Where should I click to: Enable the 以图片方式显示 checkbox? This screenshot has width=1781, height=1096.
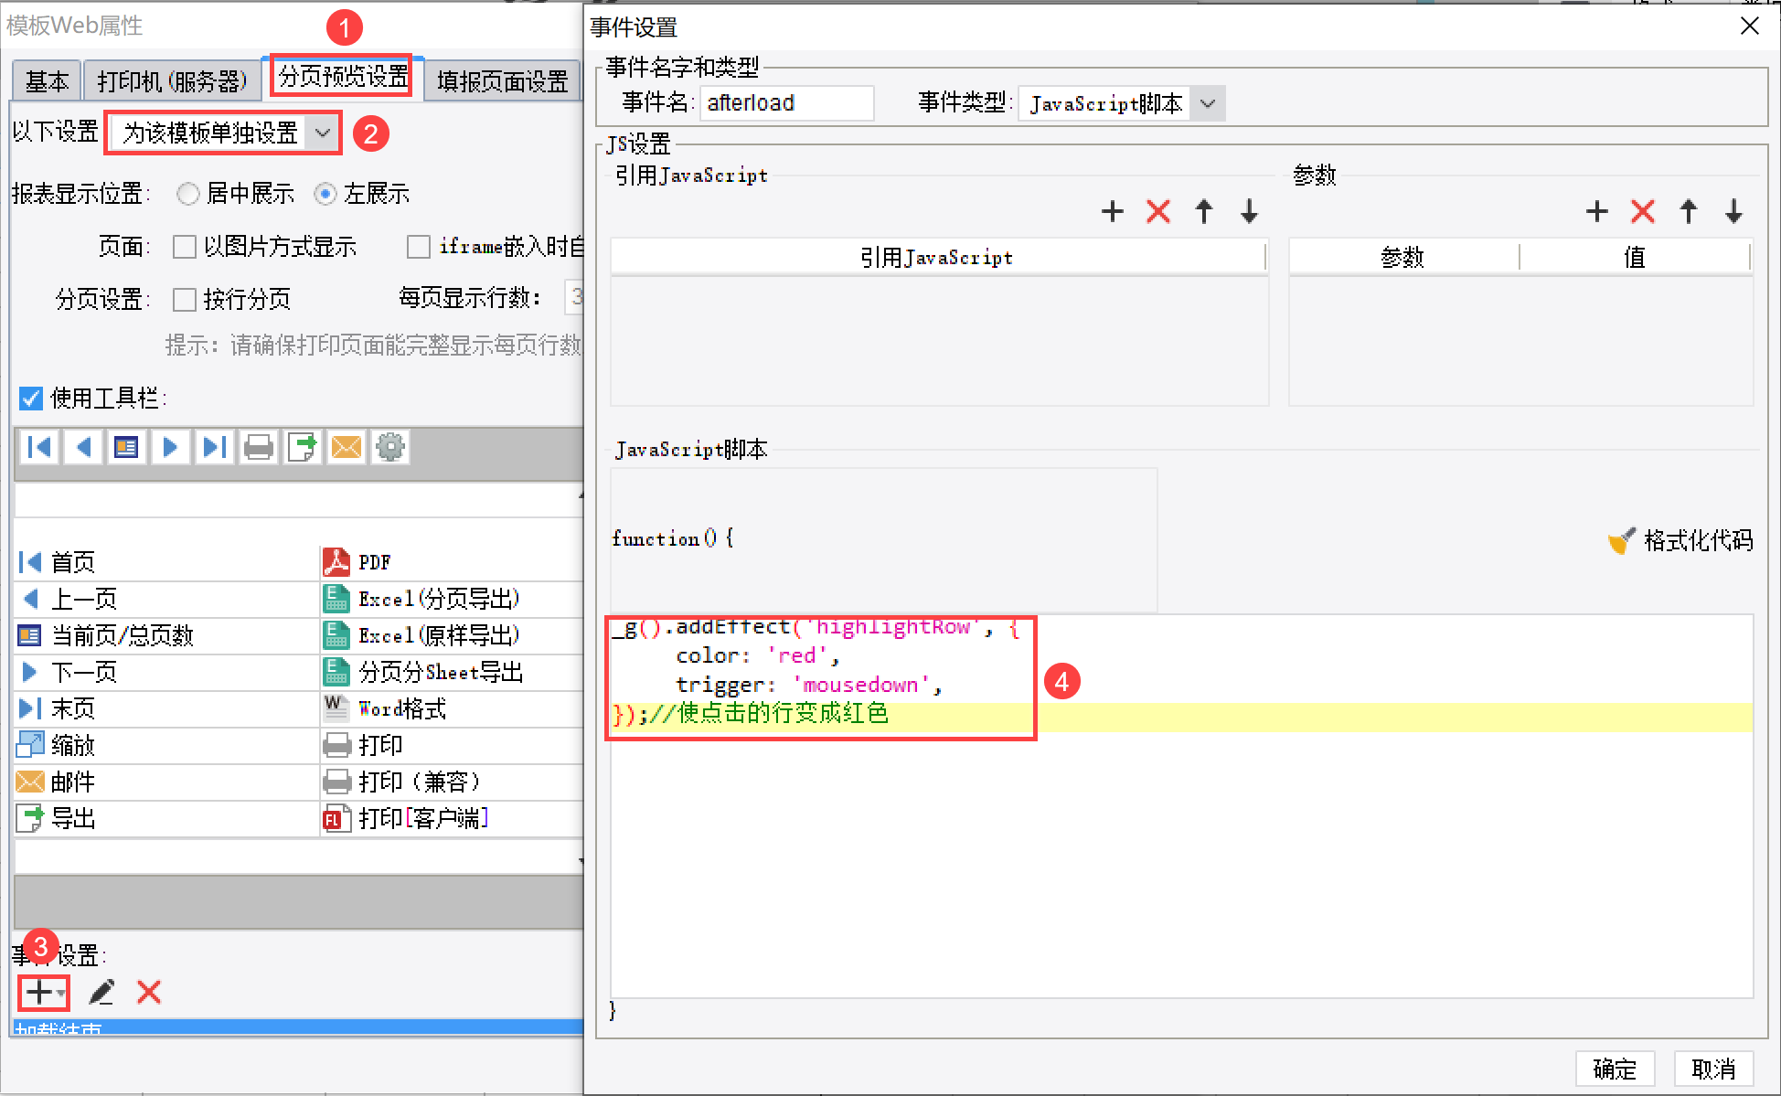[x=185, y=247]
